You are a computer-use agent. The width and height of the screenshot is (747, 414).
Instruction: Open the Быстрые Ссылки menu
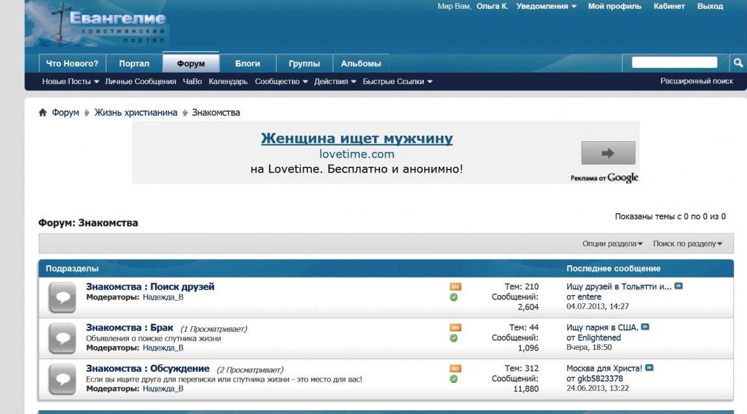397,82
